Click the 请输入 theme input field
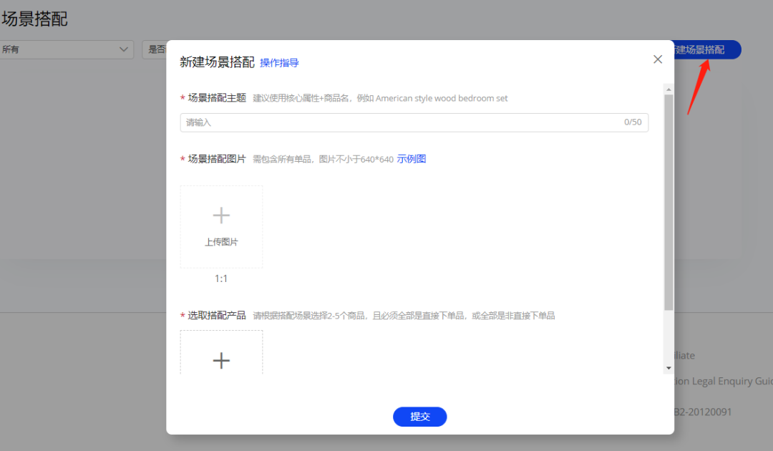Screen dimensions: 773x451 point(414,122)
